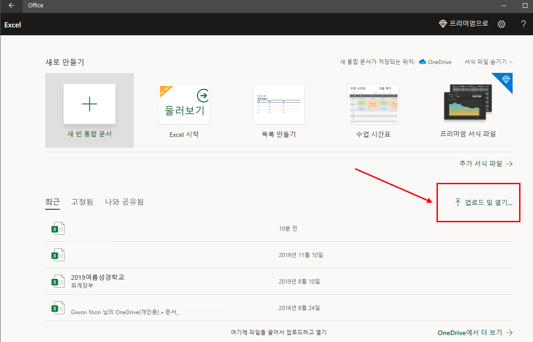Click the Excel title in the header

tap(13, 25)
